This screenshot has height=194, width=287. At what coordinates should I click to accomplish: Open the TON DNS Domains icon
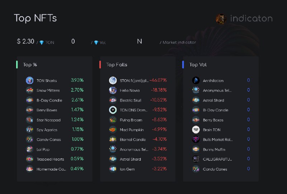(113, 110)
